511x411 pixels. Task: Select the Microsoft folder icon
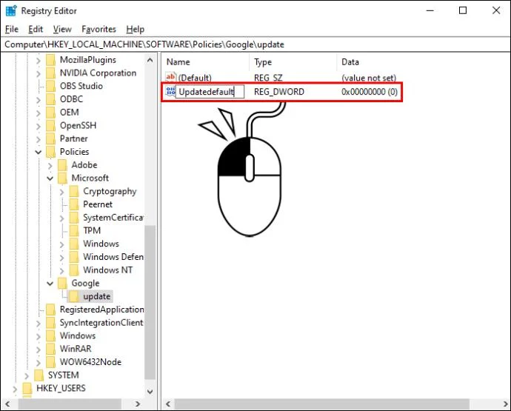pos(62,178)
